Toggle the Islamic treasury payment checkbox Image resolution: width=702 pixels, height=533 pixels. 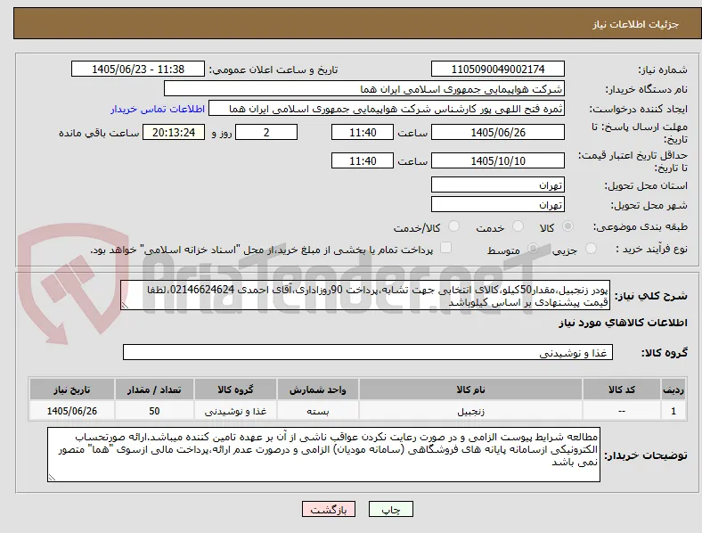tap(446, 248)
